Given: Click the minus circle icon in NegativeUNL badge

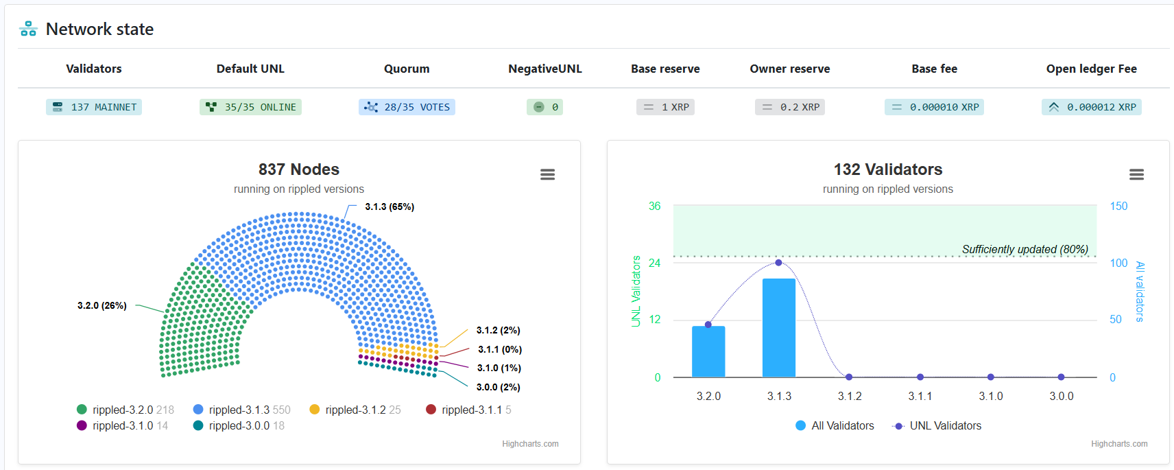Looking at the screenshot, I should pyautogui.click(x=538, y=107).
